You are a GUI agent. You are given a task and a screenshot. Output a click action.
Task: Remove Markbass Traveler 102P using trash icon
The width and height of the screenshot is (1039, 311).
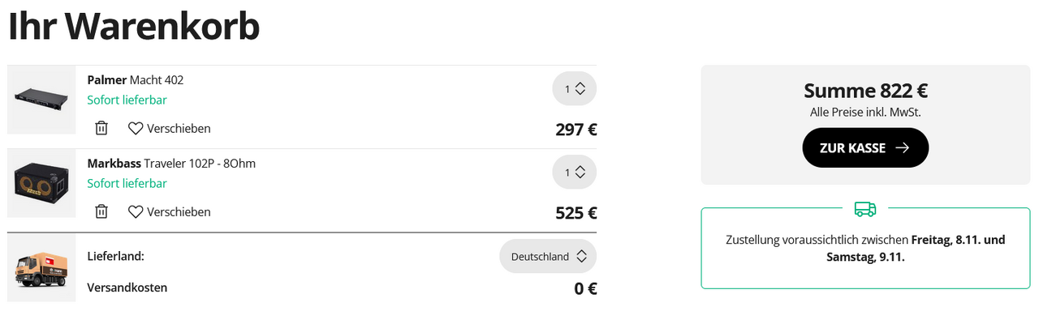pos(101,211)
